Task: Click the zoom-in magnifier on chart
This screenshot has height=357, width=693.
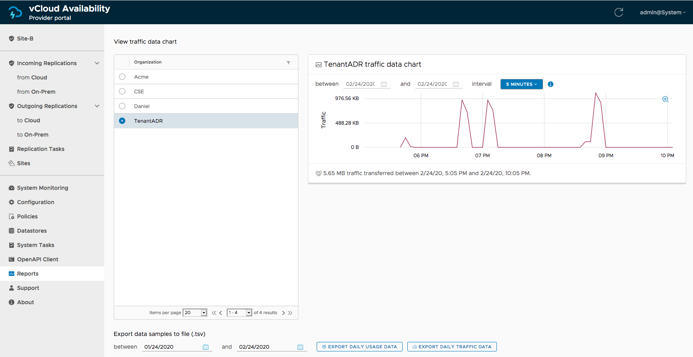Action: point(665,99)
